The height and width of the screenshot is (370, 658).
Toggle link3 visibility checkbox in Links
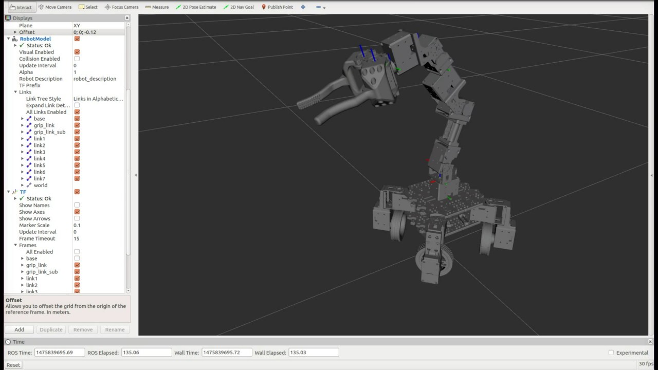[77, 152]
